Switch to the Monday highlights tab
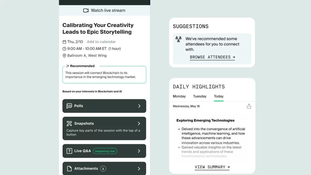 pyautogui.click(x=179, y=96)
